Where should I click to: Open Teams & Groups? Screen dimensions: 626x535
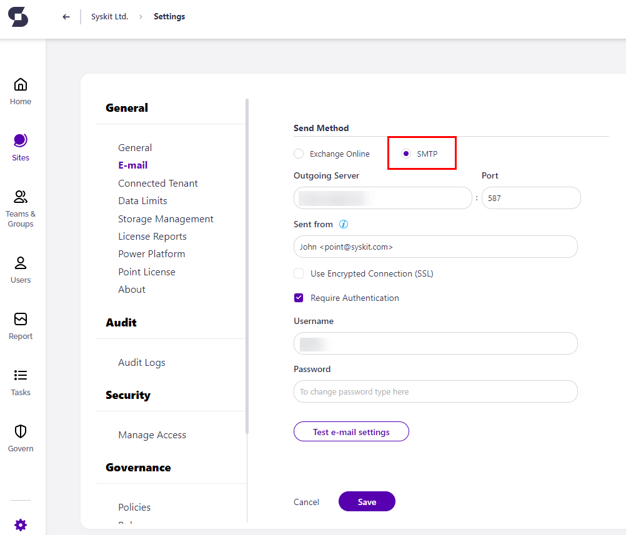(x=21, y=206)
